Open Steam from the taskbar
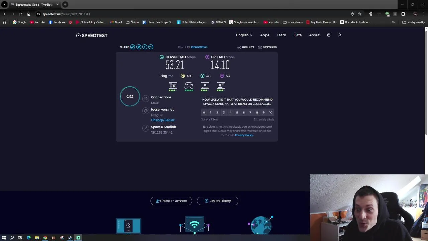Viewport: 428px width, 241px height. click(70, 238)
